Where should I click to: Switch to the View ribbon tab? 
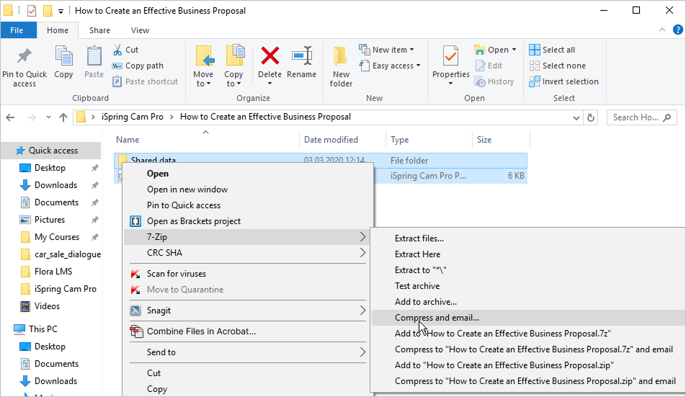pos(140,30)
